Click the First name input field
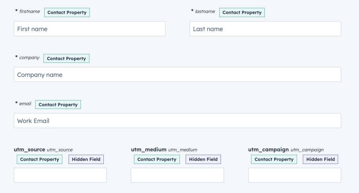 pos(89,29)
